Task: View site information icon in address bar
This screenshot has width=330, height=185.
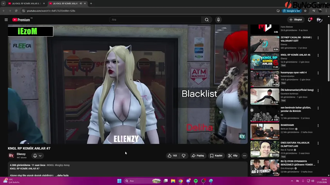Action: pos(23,11)
